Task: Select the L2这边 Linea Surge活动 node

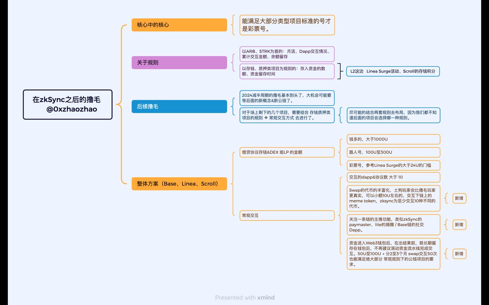Action: coord(393,71)
